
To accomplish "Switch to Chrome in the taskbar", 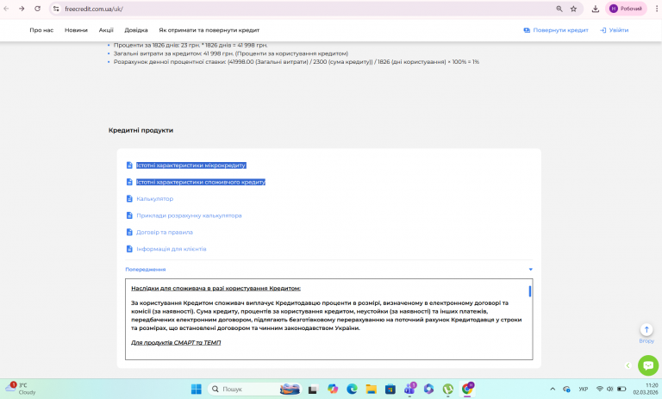I will [467, 389].
